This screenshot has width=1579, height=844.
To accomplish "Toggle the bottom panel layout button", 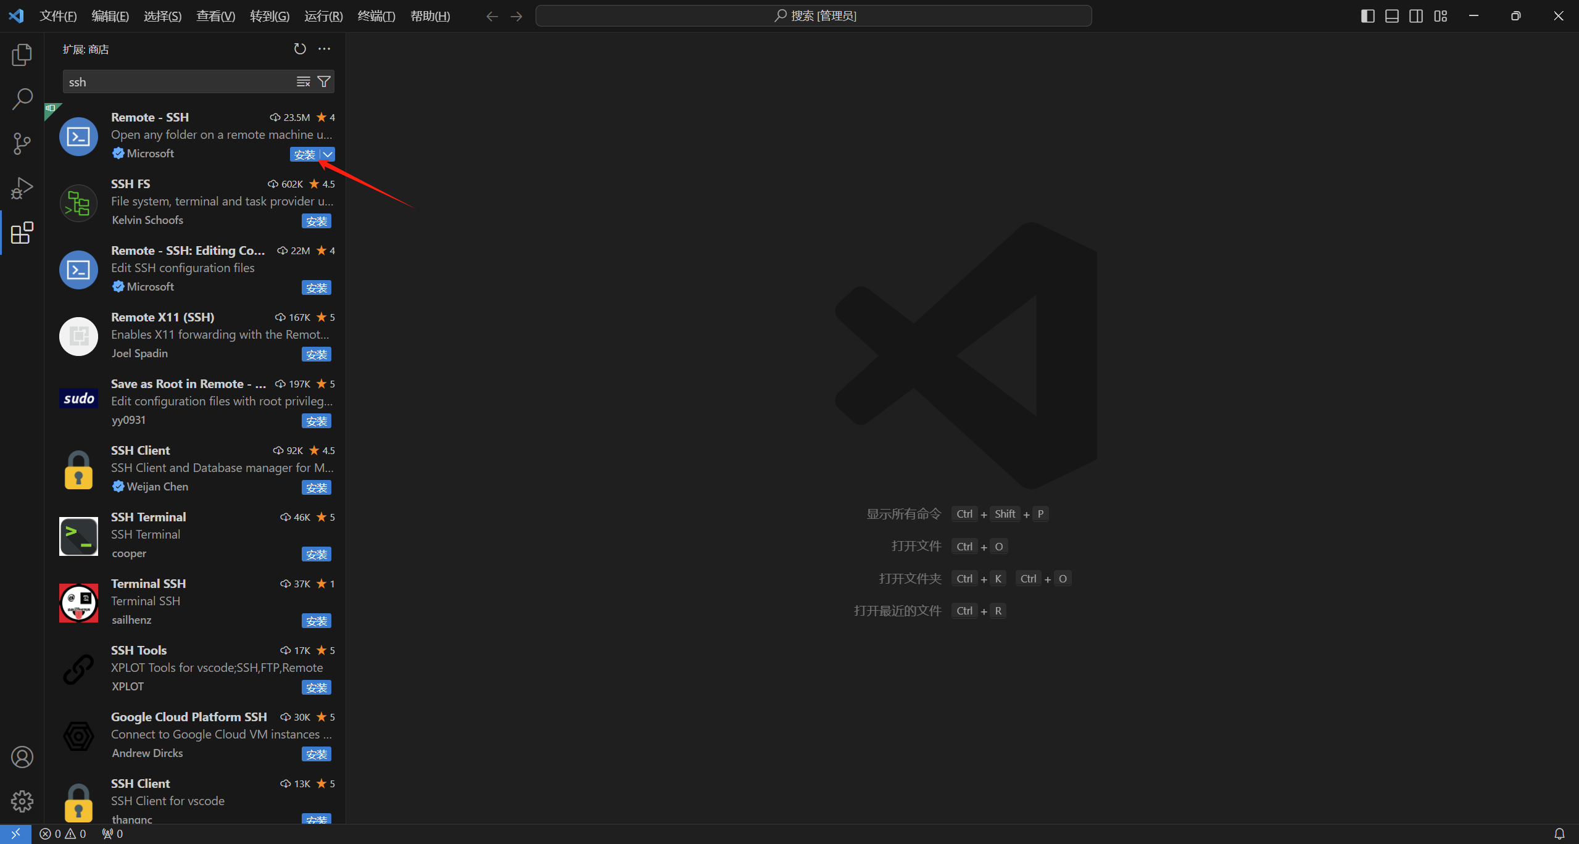I will [1391, 16].
